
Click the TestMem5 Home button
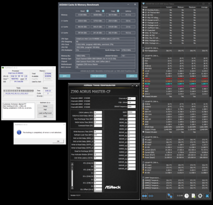(x=45, y=106)
